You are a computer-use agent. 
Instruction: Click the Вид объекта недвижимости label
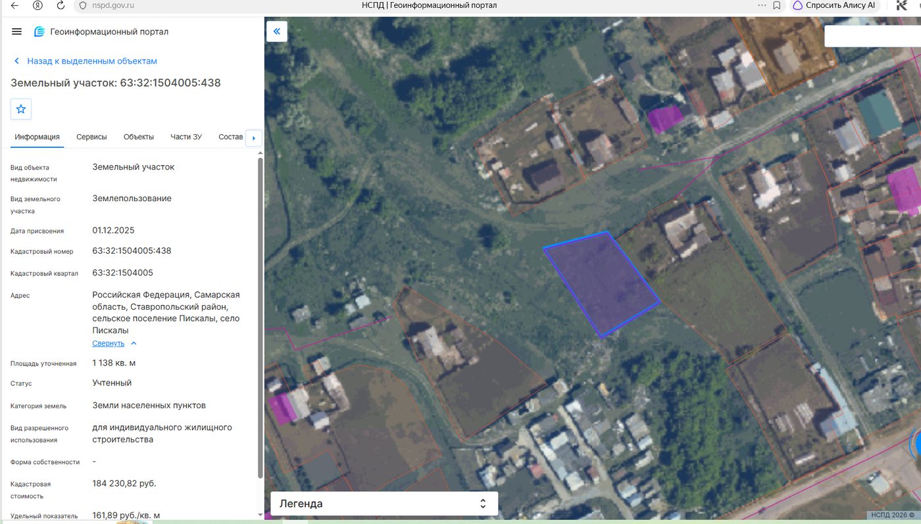[34, 173]
